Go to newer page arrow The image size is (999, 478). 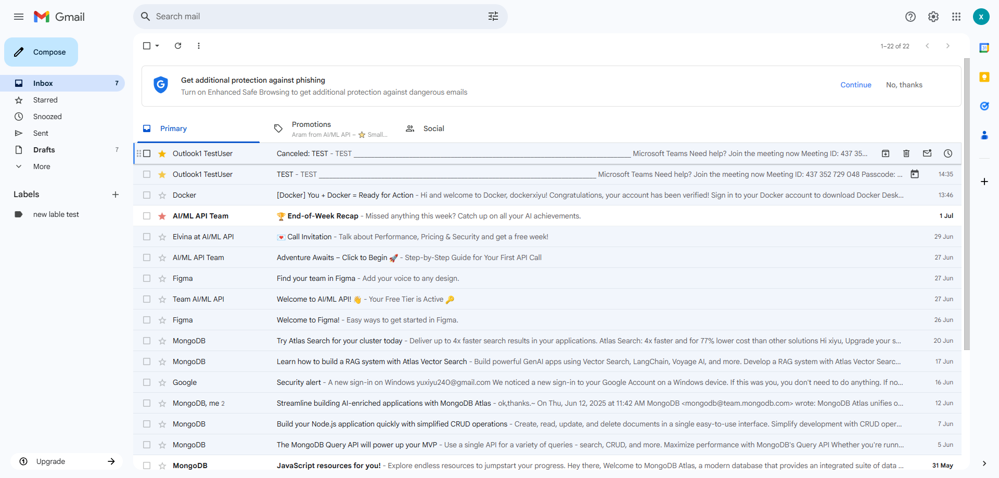click(x=927, y=46)
